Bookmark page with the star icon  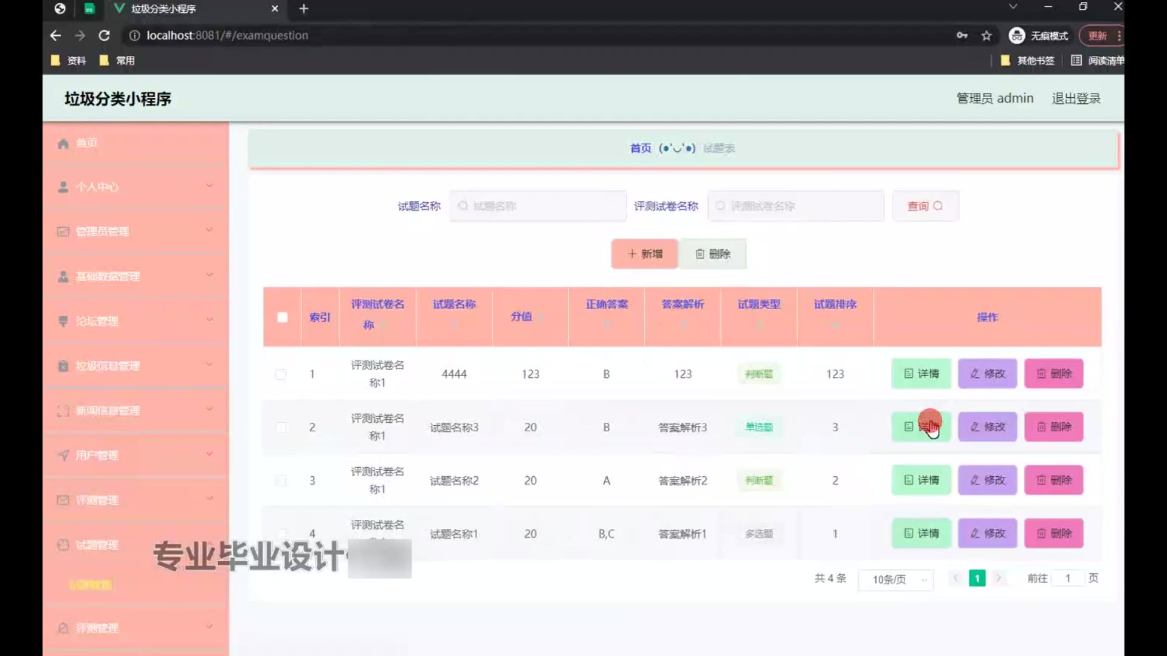click(x=986, y=36)
